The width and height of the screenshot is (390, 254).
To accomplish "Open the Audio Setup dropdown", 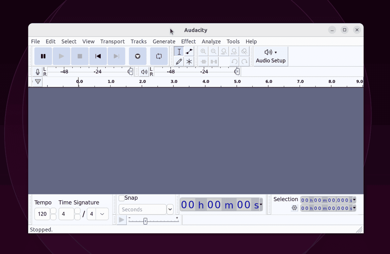I will coord(271,56).
